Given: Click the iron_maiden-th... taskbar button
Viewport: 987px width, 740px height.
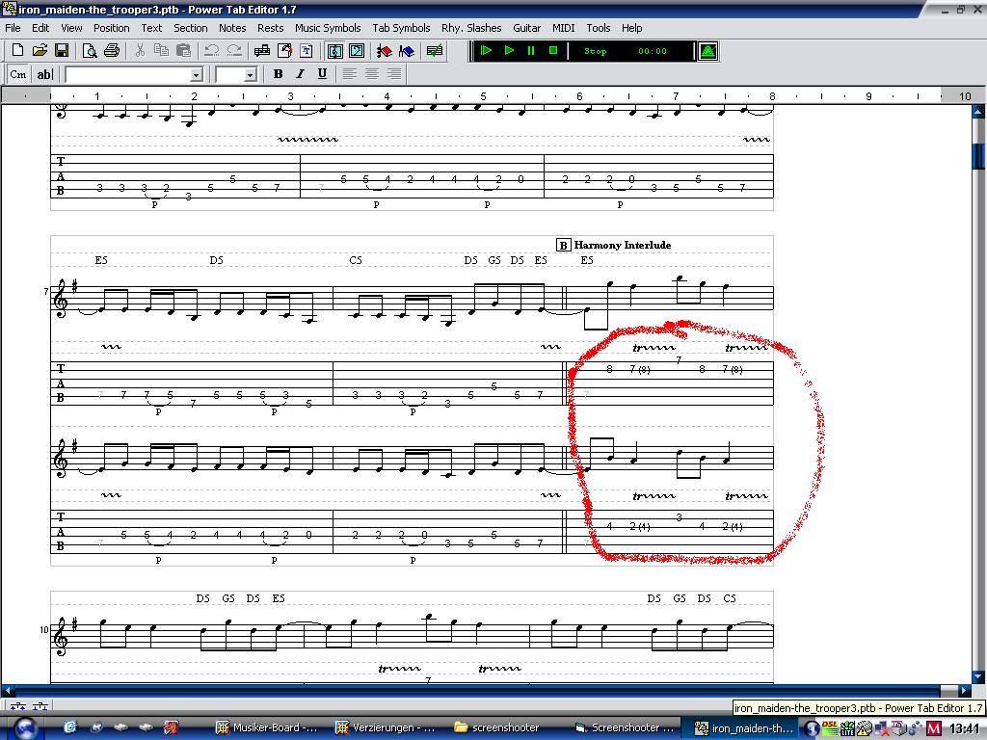Looking at the screenshot, I should pyautogui.click(x=743, y=728).
